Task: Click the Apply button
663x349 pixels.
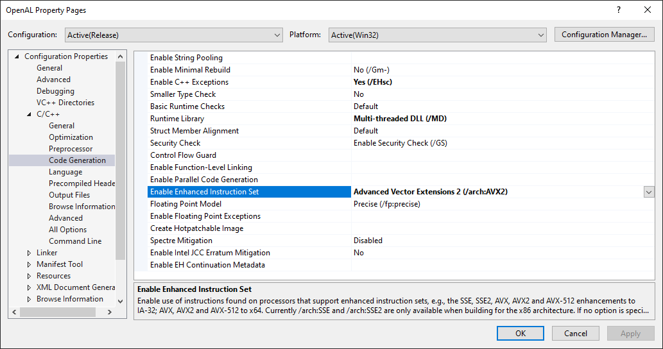Action: (630, 334)
